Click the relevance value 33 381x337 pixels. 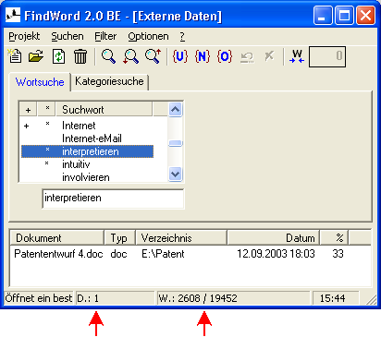(x=338, y=254)
